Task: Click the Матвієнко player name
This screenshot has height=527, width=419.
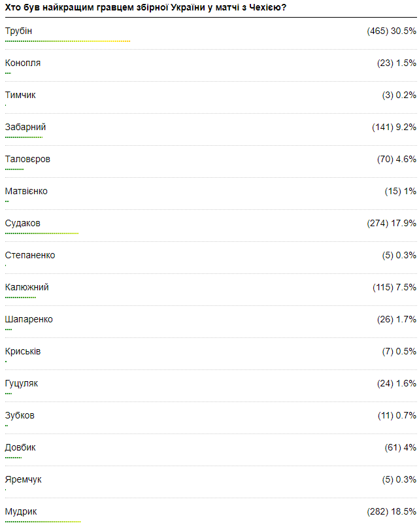Action: point(26,192)
